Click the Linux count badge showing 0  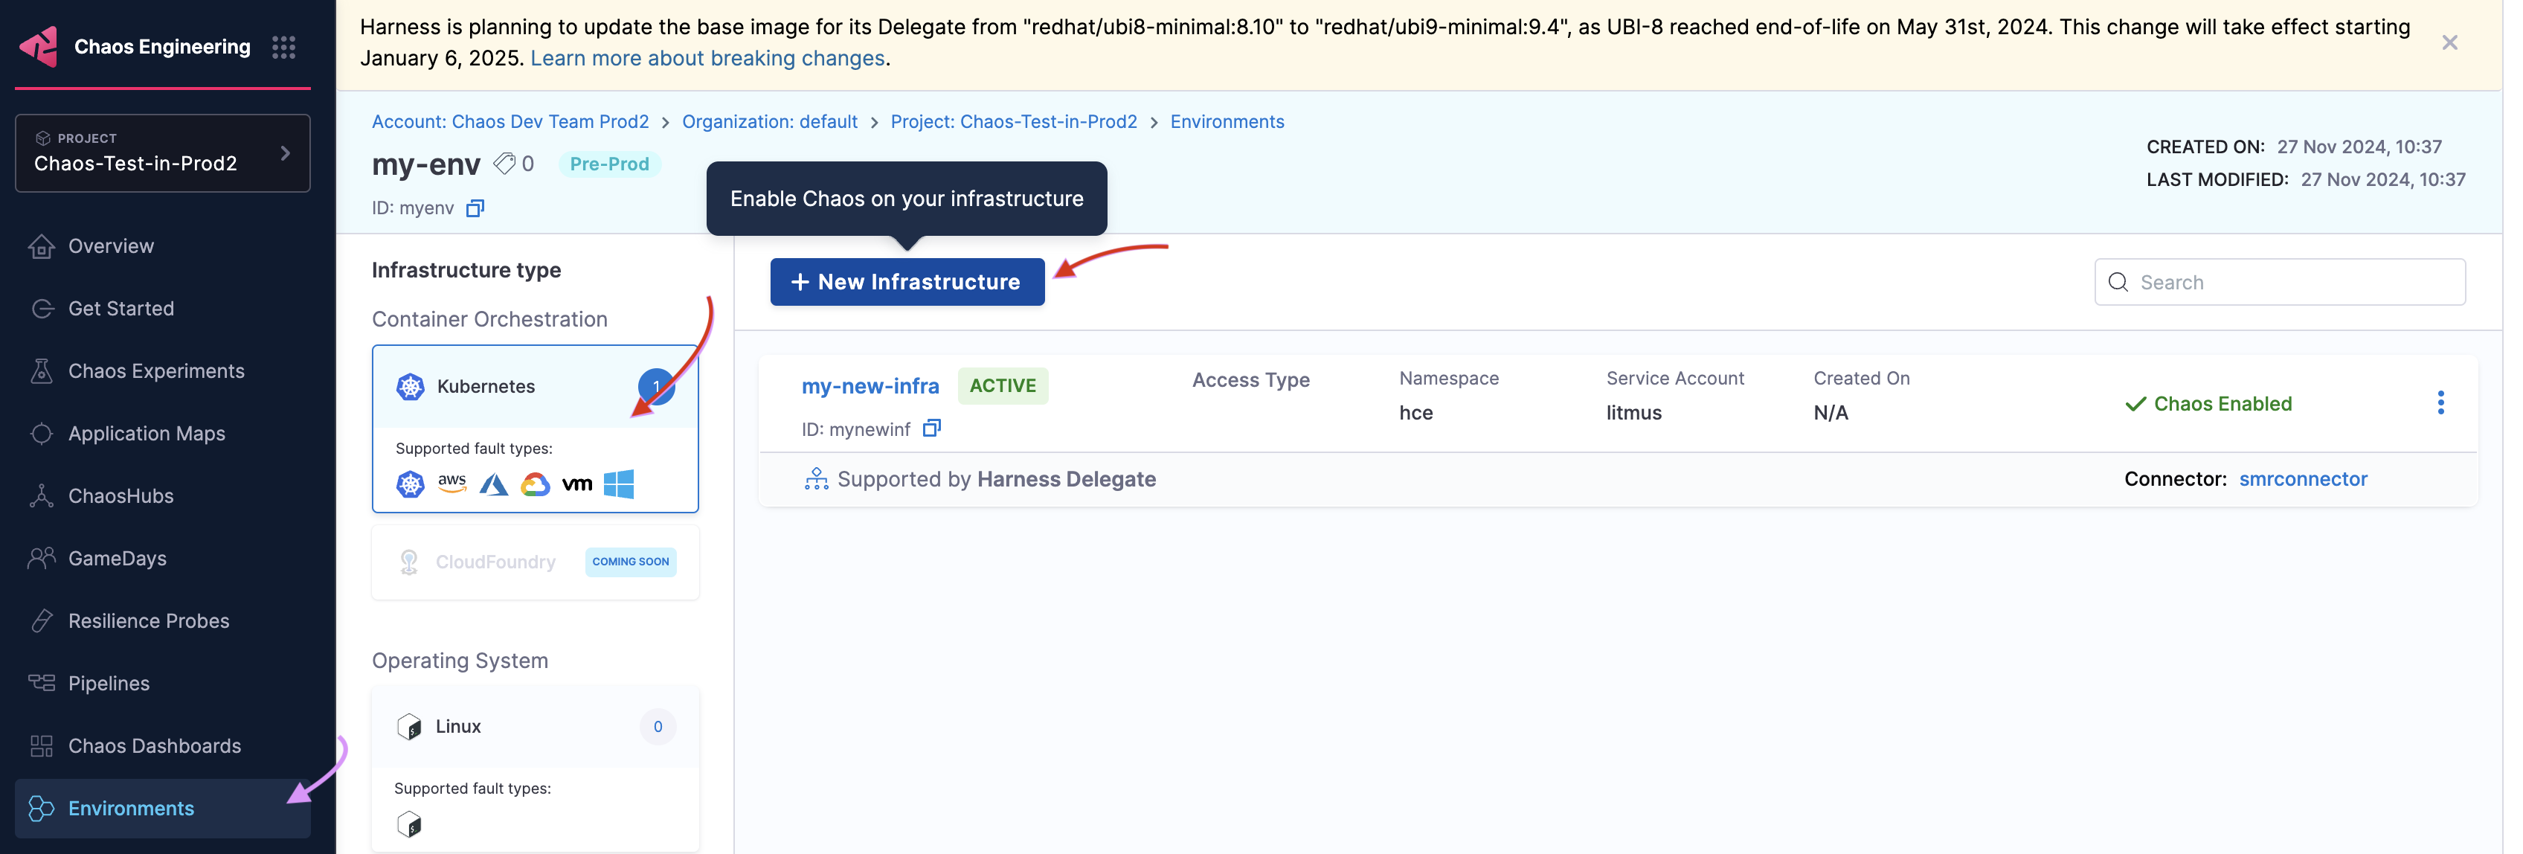658,728
